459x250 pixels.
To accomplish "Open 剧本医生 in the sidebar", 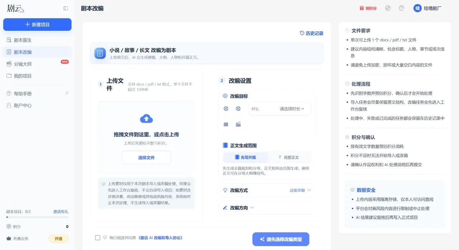I will click(x=37, y=40).
